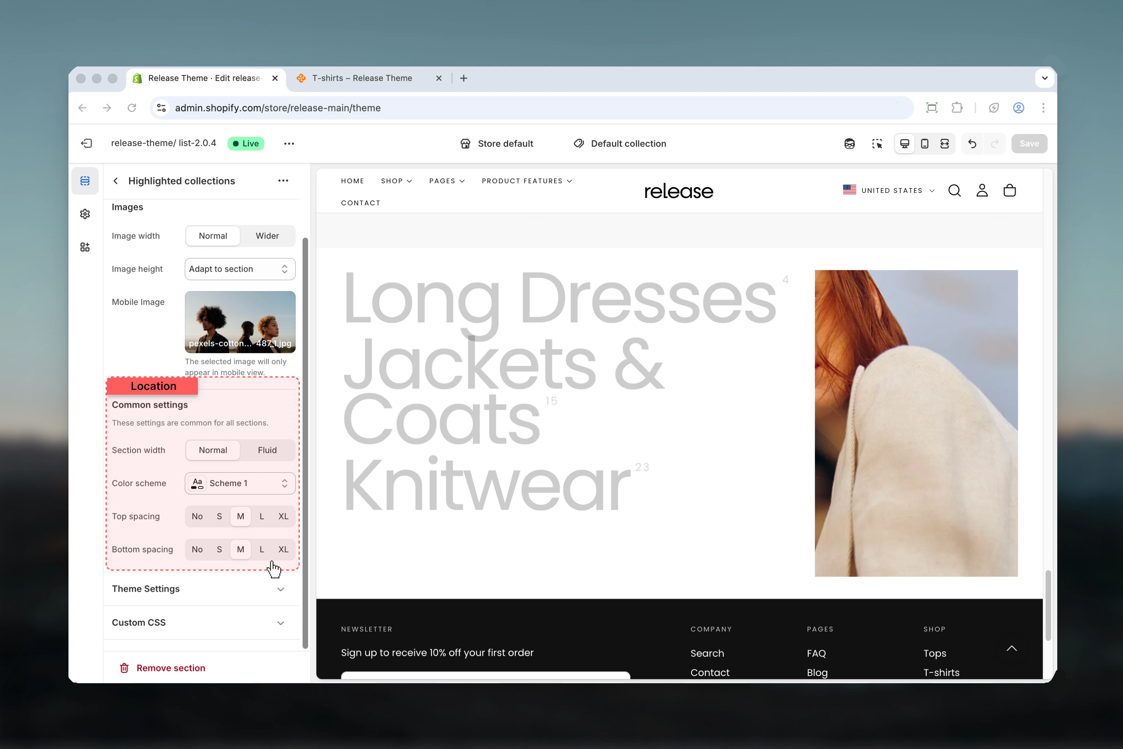Open the Default collection template selector
Image resolution: width=1123 pixels, height=749 pixels.
[619, 143]
